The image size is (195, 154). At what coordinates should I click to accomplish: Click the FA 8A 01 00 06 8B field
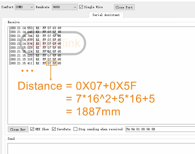coord(160,129)
